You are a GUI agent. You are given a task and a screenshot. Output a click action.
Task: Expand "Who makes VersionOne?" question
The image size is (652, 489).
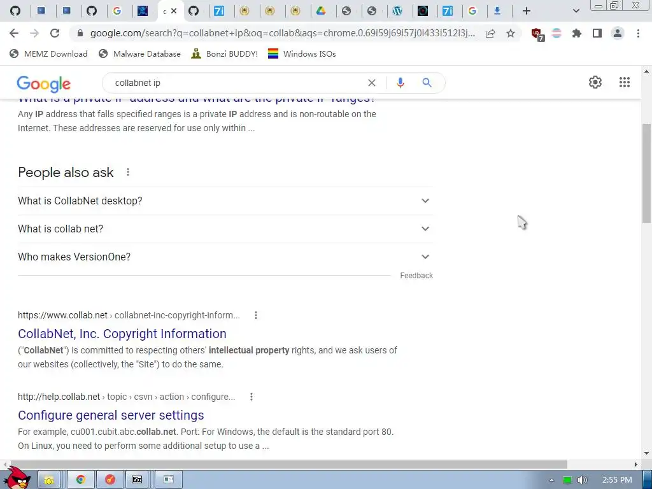[x=225, y=257]
